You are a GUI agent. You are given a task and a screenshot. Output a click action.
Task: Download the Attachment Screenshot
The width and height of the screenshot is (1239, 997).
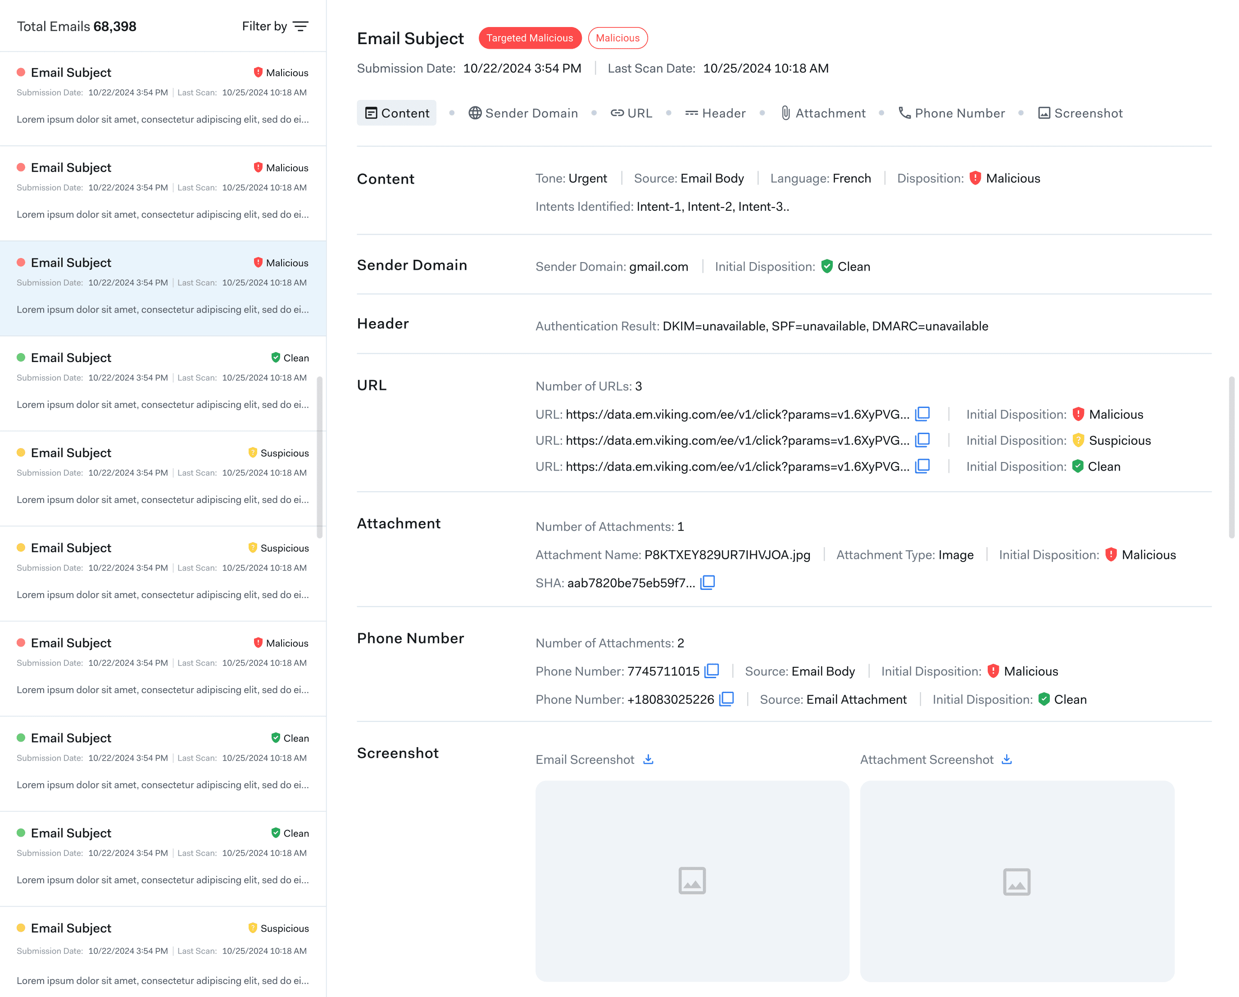coord(1006,759)
